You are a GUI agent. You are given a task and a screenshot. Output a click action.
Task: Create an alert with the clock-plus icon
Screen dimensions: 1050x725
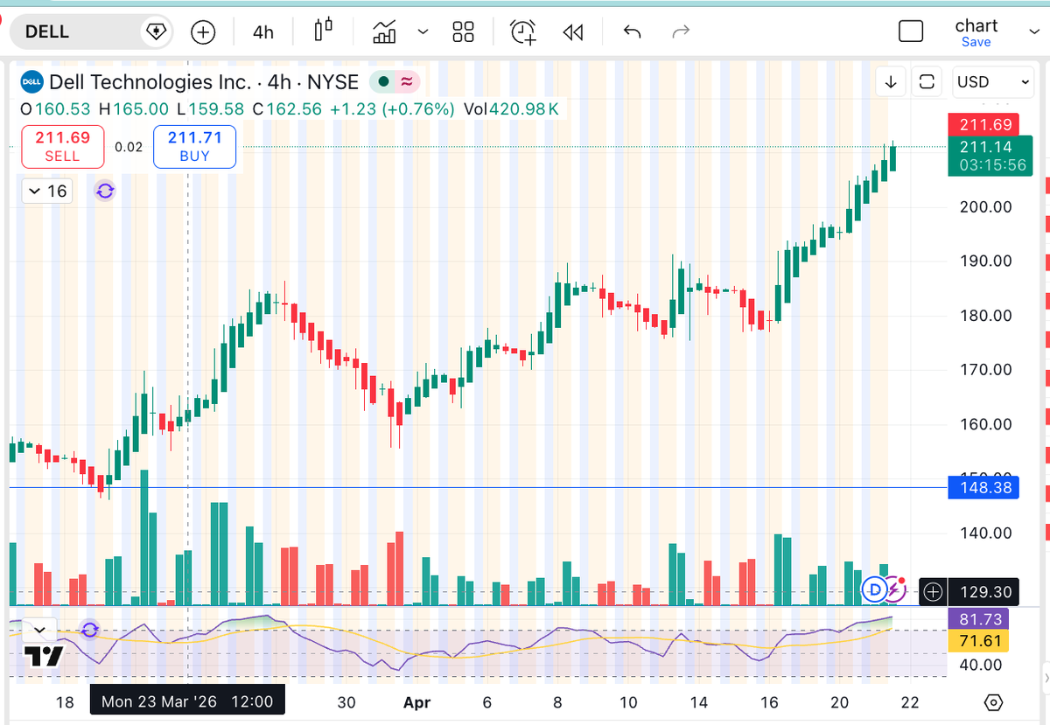(x=523, y=32)
